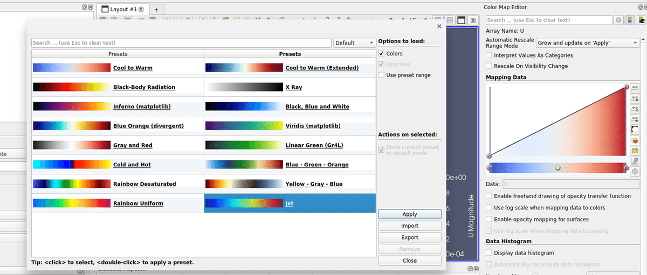Image resolution: width=647 pixels, height=275 pixels.
Task: Click bottom-left opacity control point
Action: 490,156
